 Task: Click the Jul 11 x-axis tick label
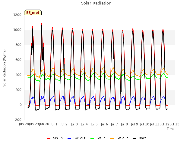(x=155, y=124)
